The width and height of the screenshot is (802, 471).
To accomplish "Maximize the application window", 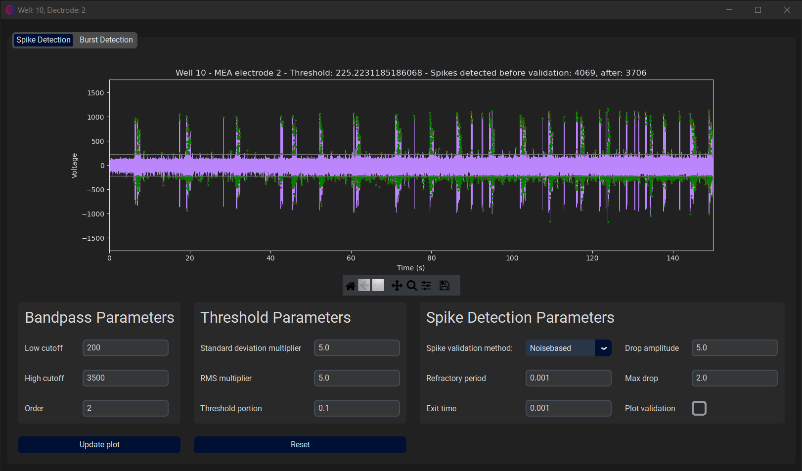I will (757, 10).
